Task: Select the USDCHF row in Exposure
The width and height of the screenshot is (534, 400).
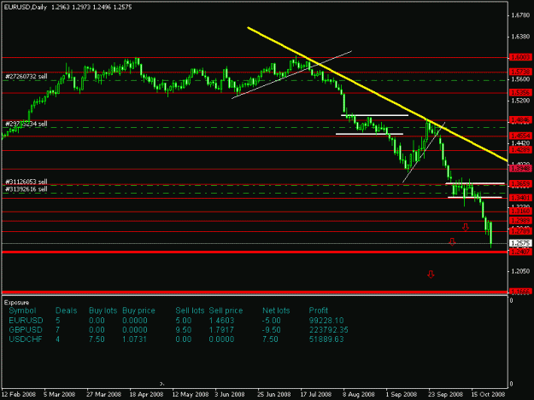Action: pos(176,339)
